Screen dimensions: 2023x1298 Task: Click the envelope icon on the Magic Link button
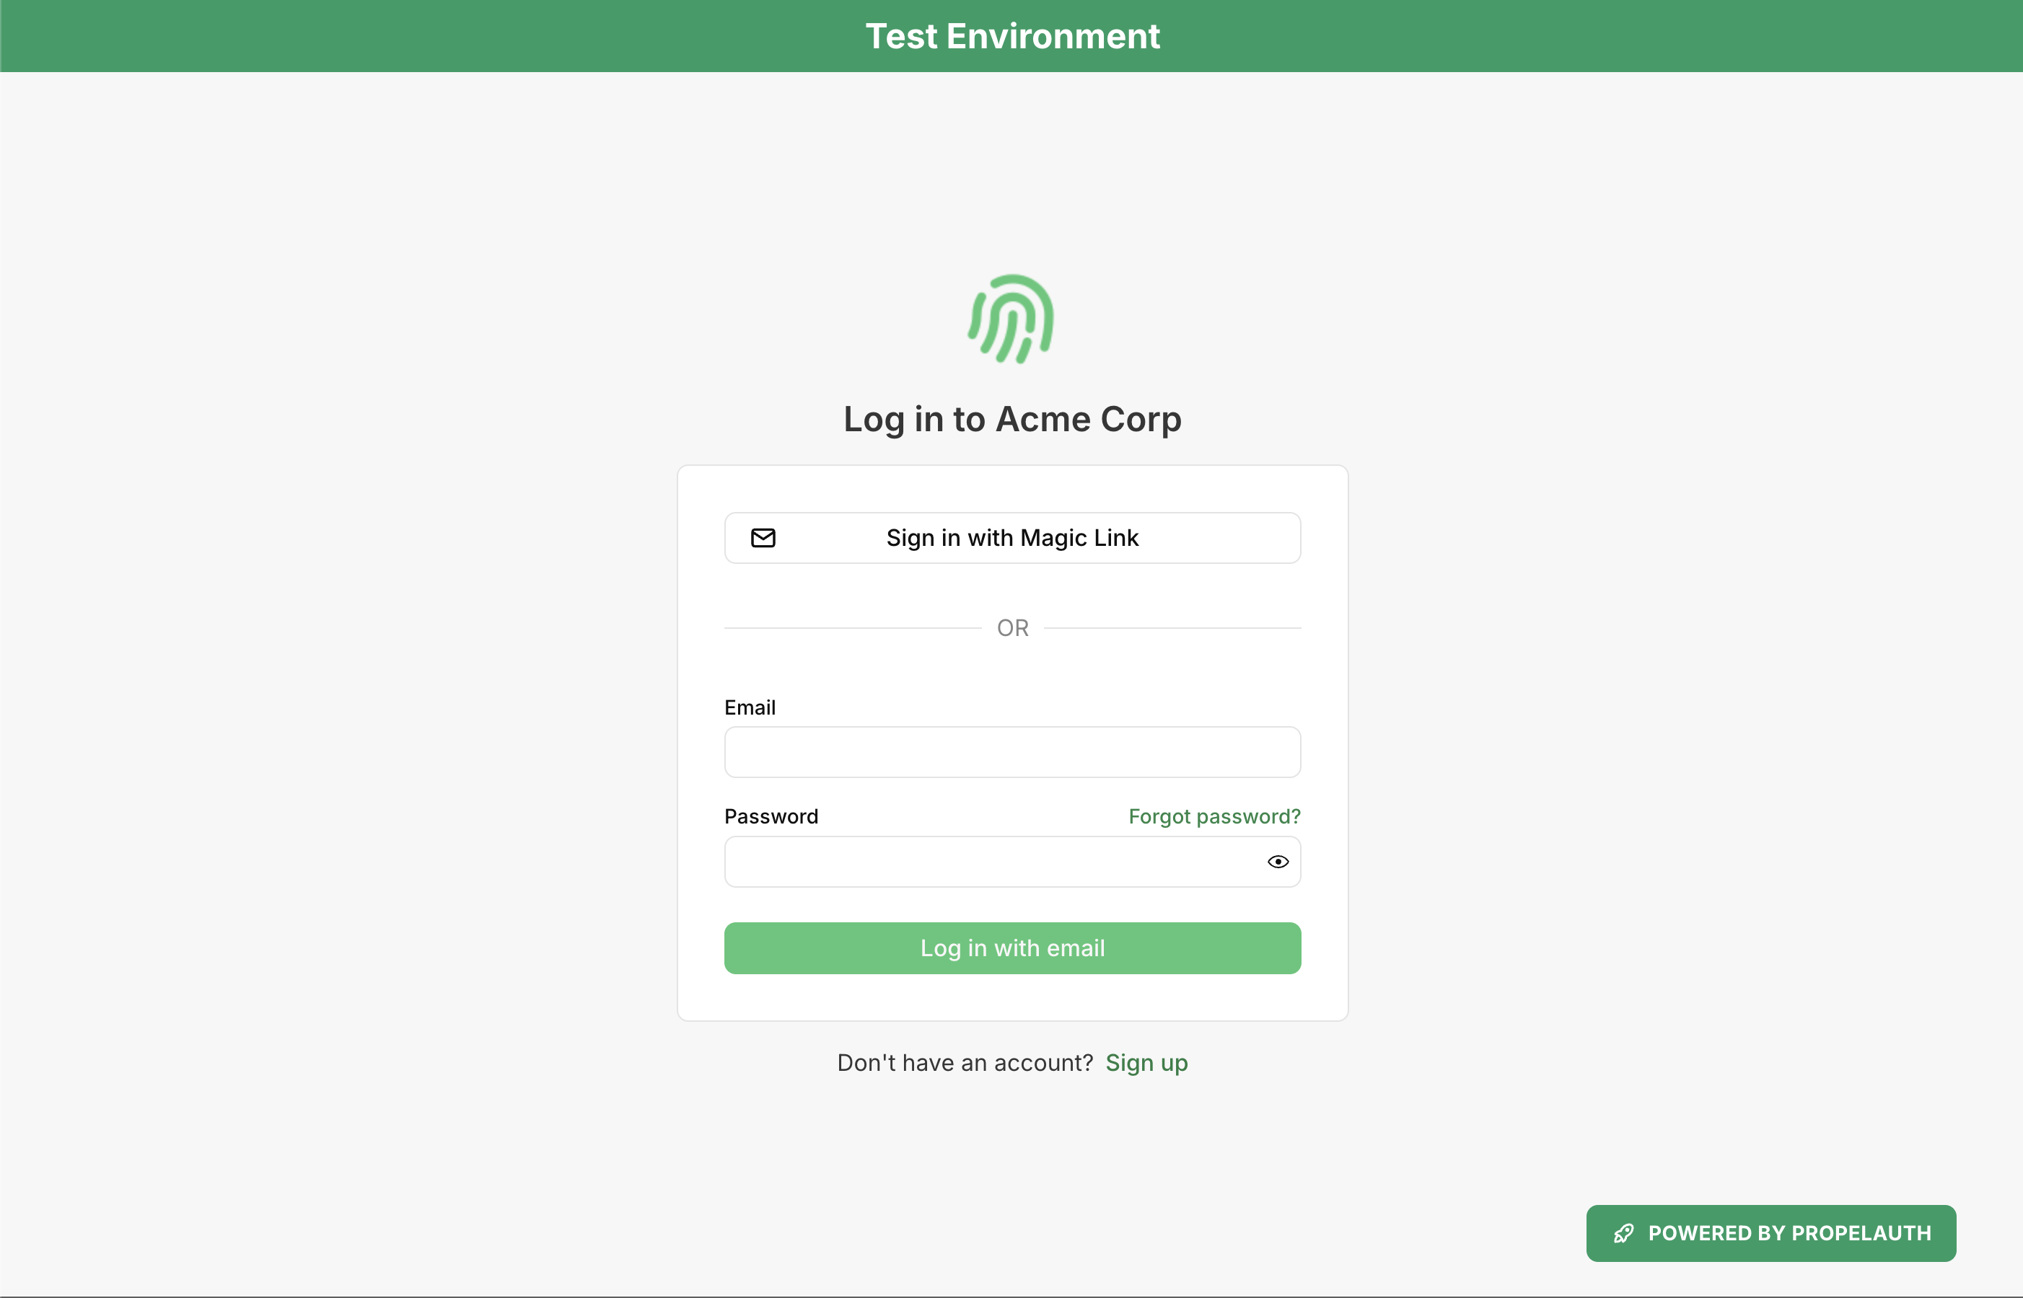[x=763, y=538]
